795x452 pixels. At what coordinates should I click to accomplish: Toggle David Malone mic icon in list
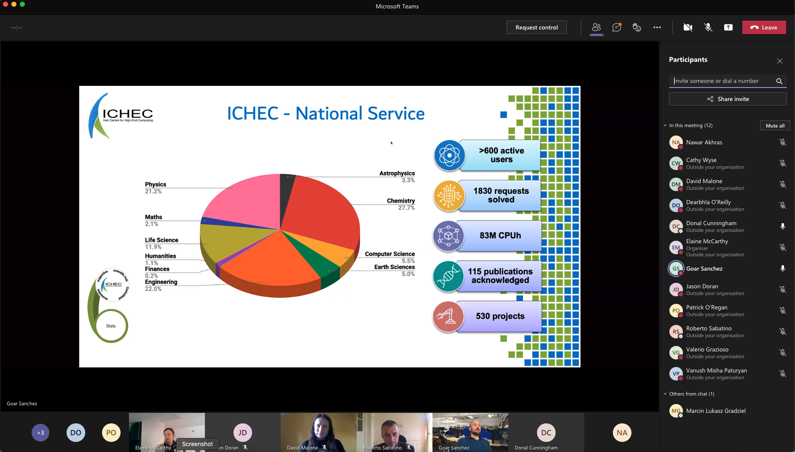pyautogui.click(x=783, y=184)
